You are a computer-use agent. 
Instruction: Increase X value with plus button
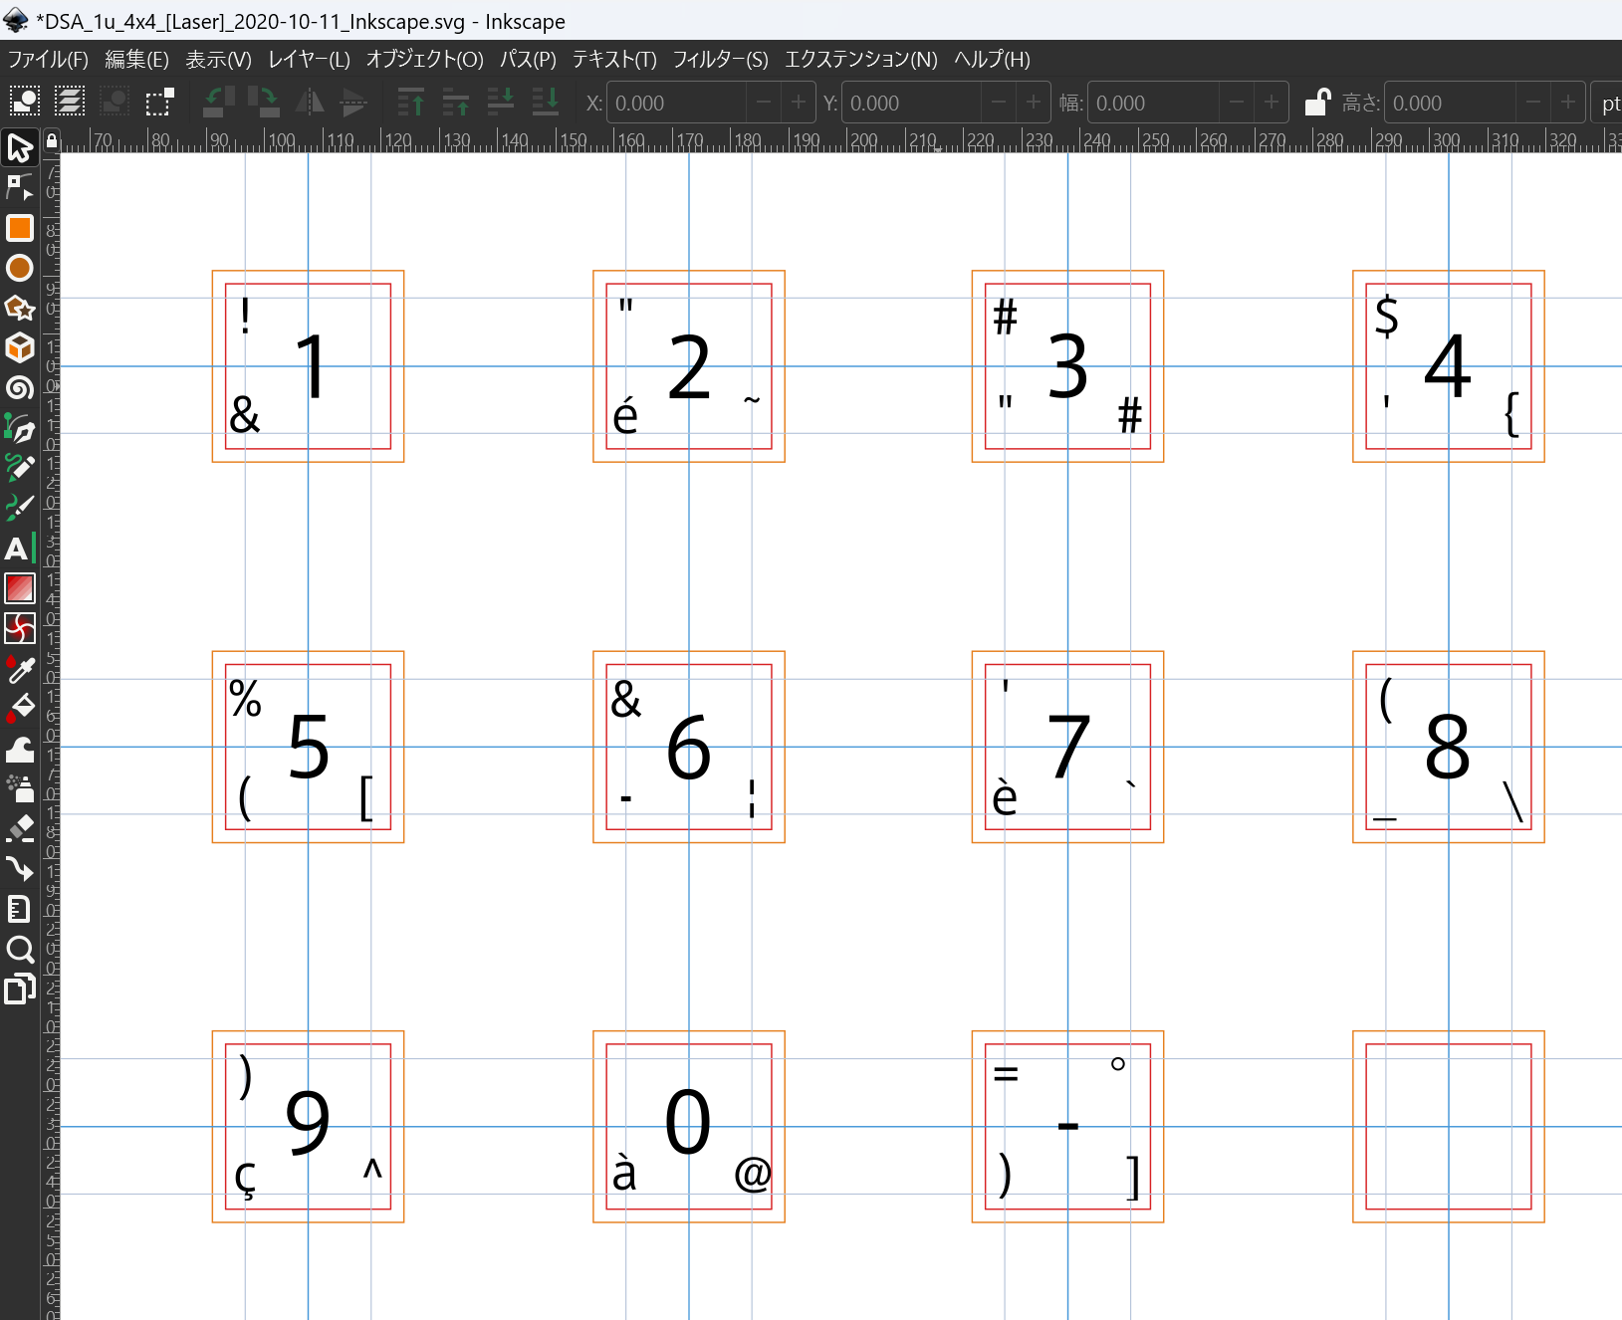click(x=798, y=103)
